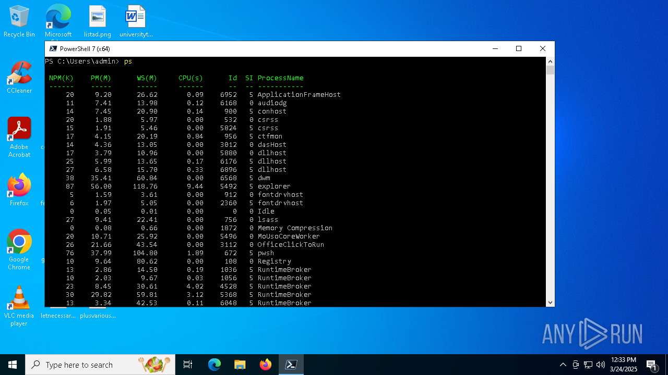This screenshot has height=375, width=668.
Task: Show hidden system tray icons
Action: coord(563,365)
